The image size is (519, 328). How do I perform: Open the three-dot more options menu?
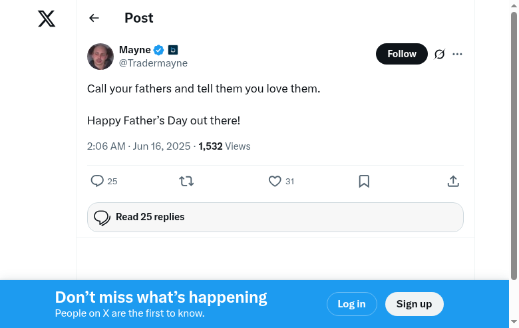coord(457,54)
